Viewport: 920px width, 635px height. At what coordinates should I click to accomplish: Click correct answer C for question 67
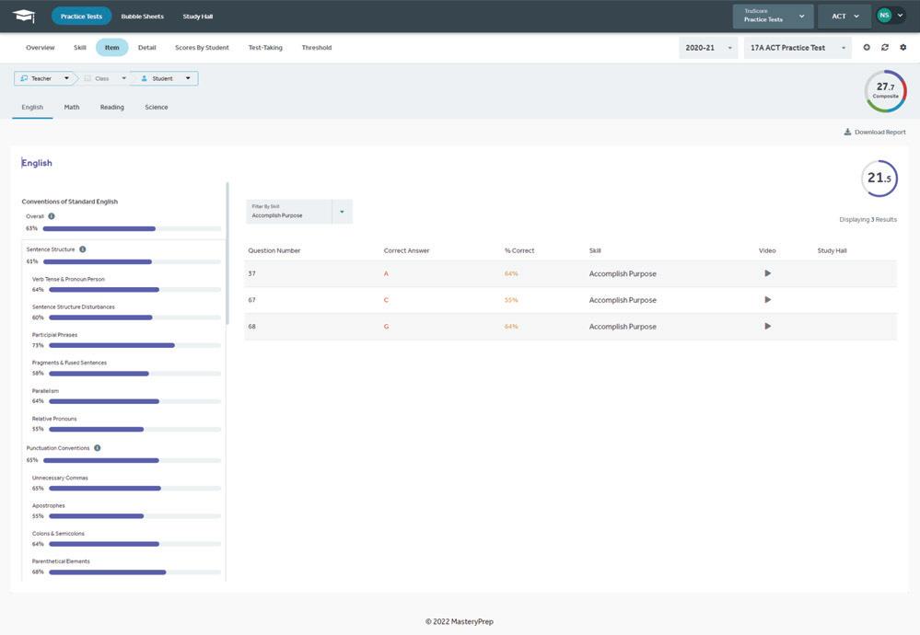386,300
